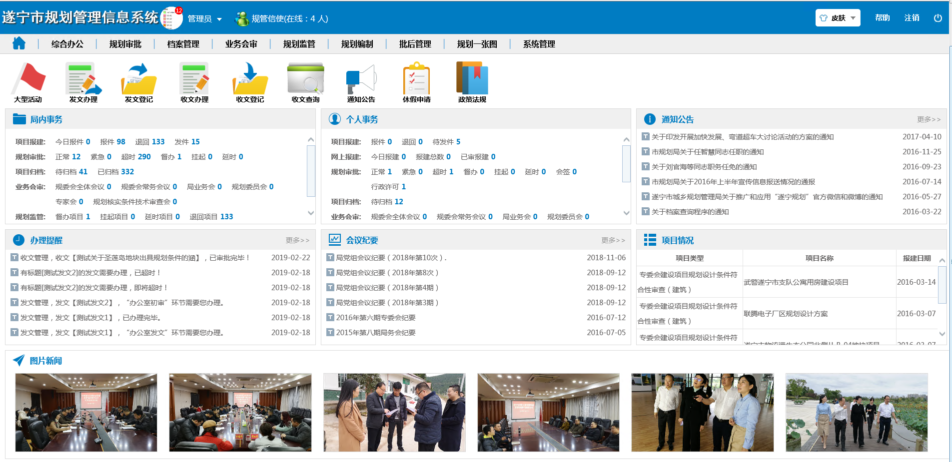This screenshot has height=462, width=952.
Task: Click the 发文登记 folder icon
Action: (x=139, y=79)
